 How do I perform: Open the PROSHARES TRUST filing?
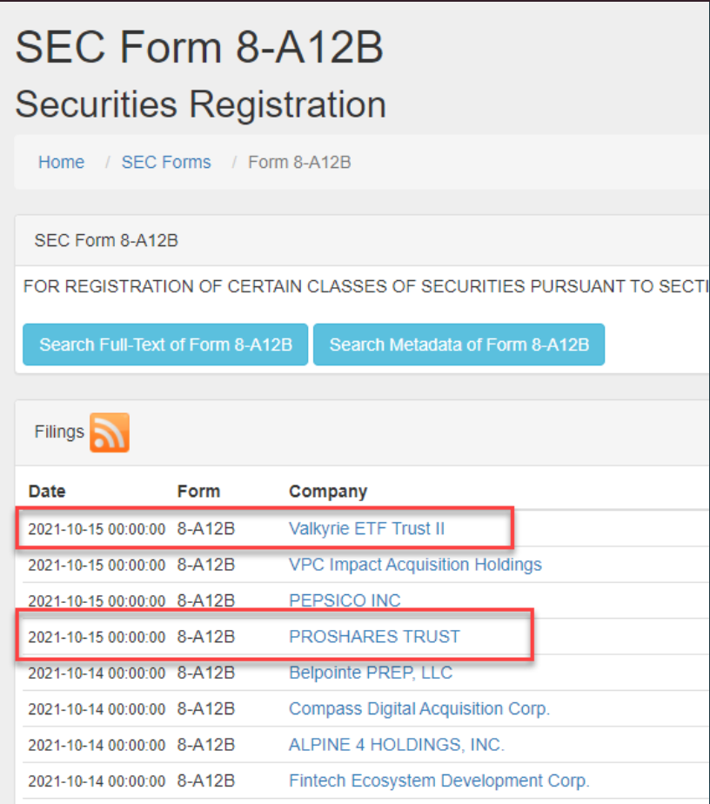374,637
